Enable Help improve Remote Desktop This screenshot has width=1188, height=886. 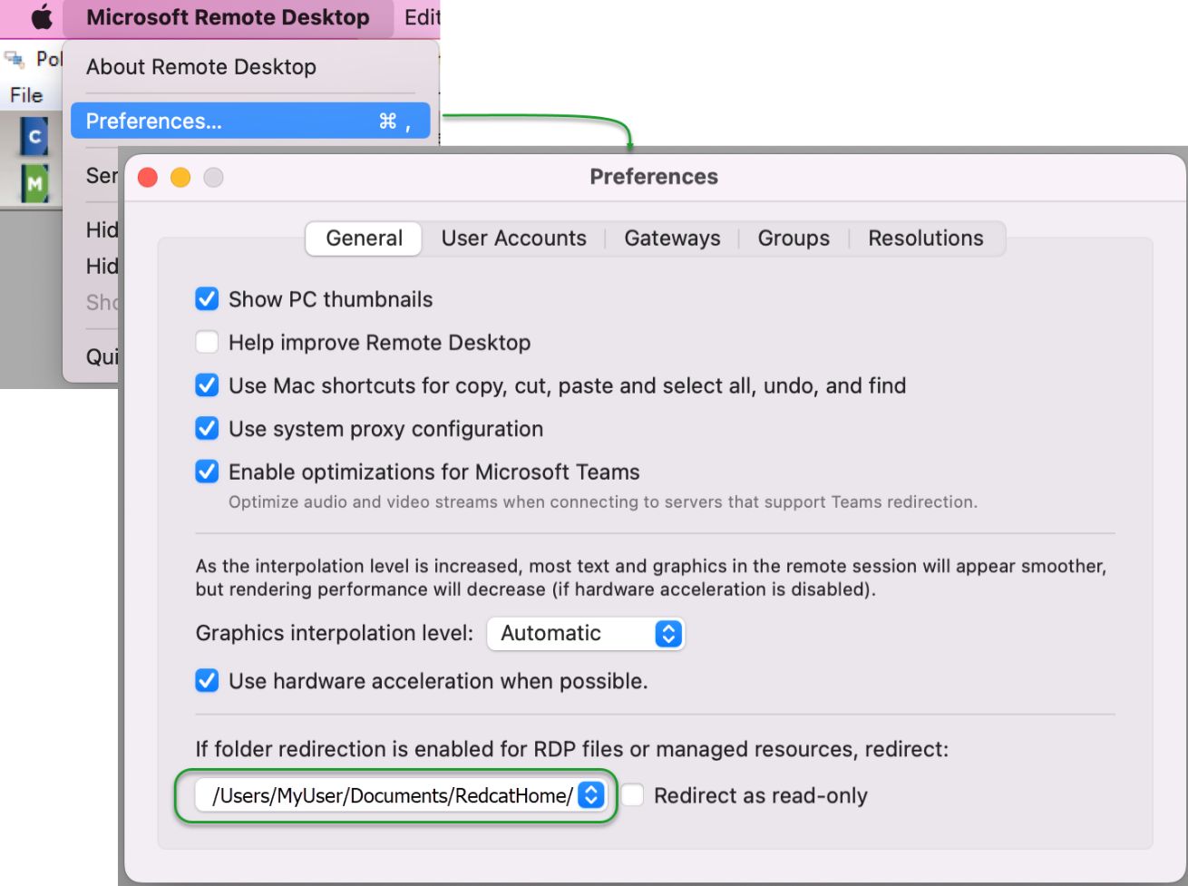coord(208,343)
